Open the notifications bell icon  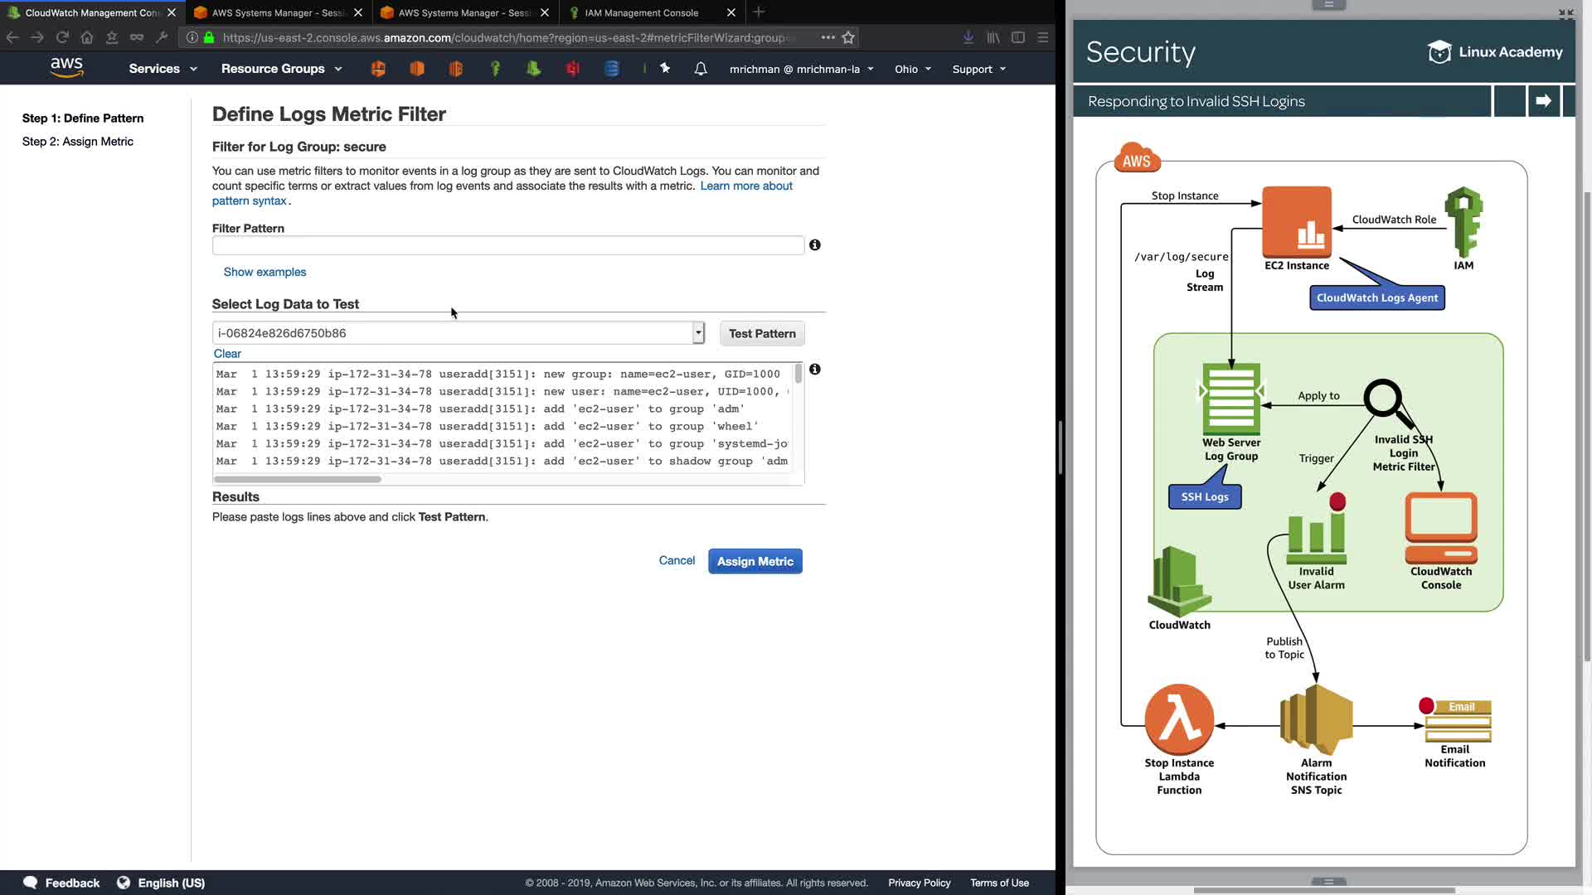(x=701, y=69)
